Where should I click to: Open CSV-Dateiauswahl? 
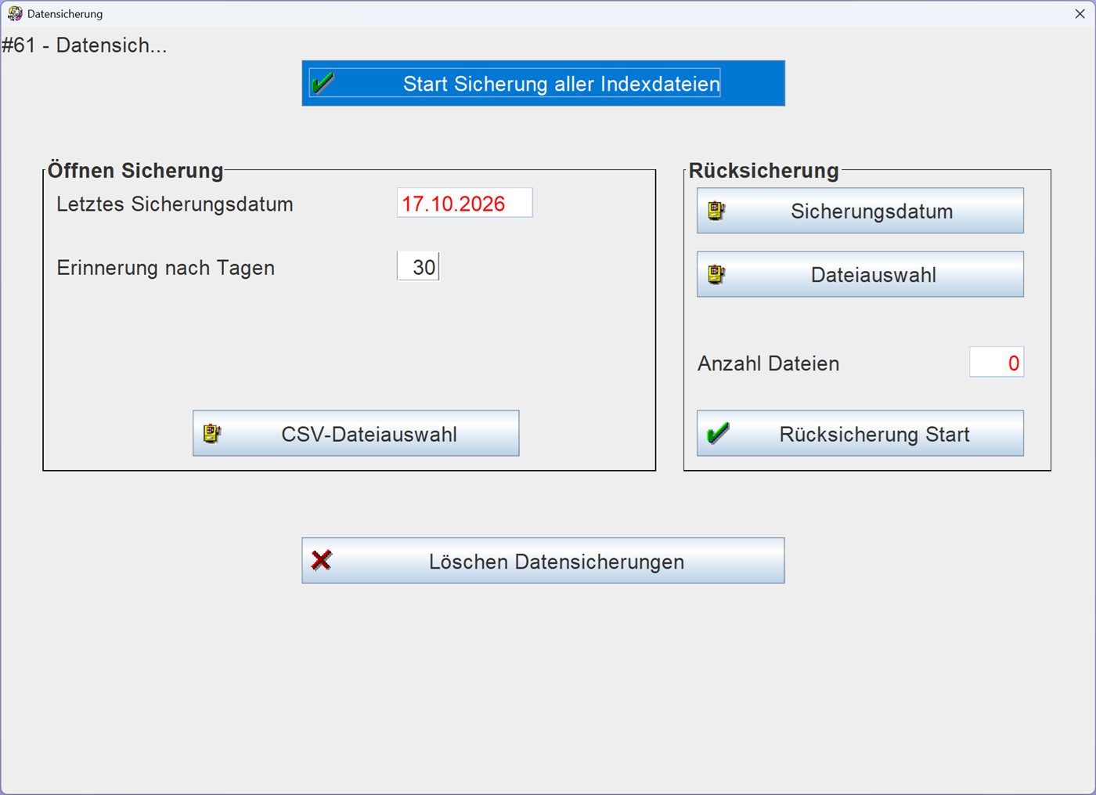click(x=356, y=433)
